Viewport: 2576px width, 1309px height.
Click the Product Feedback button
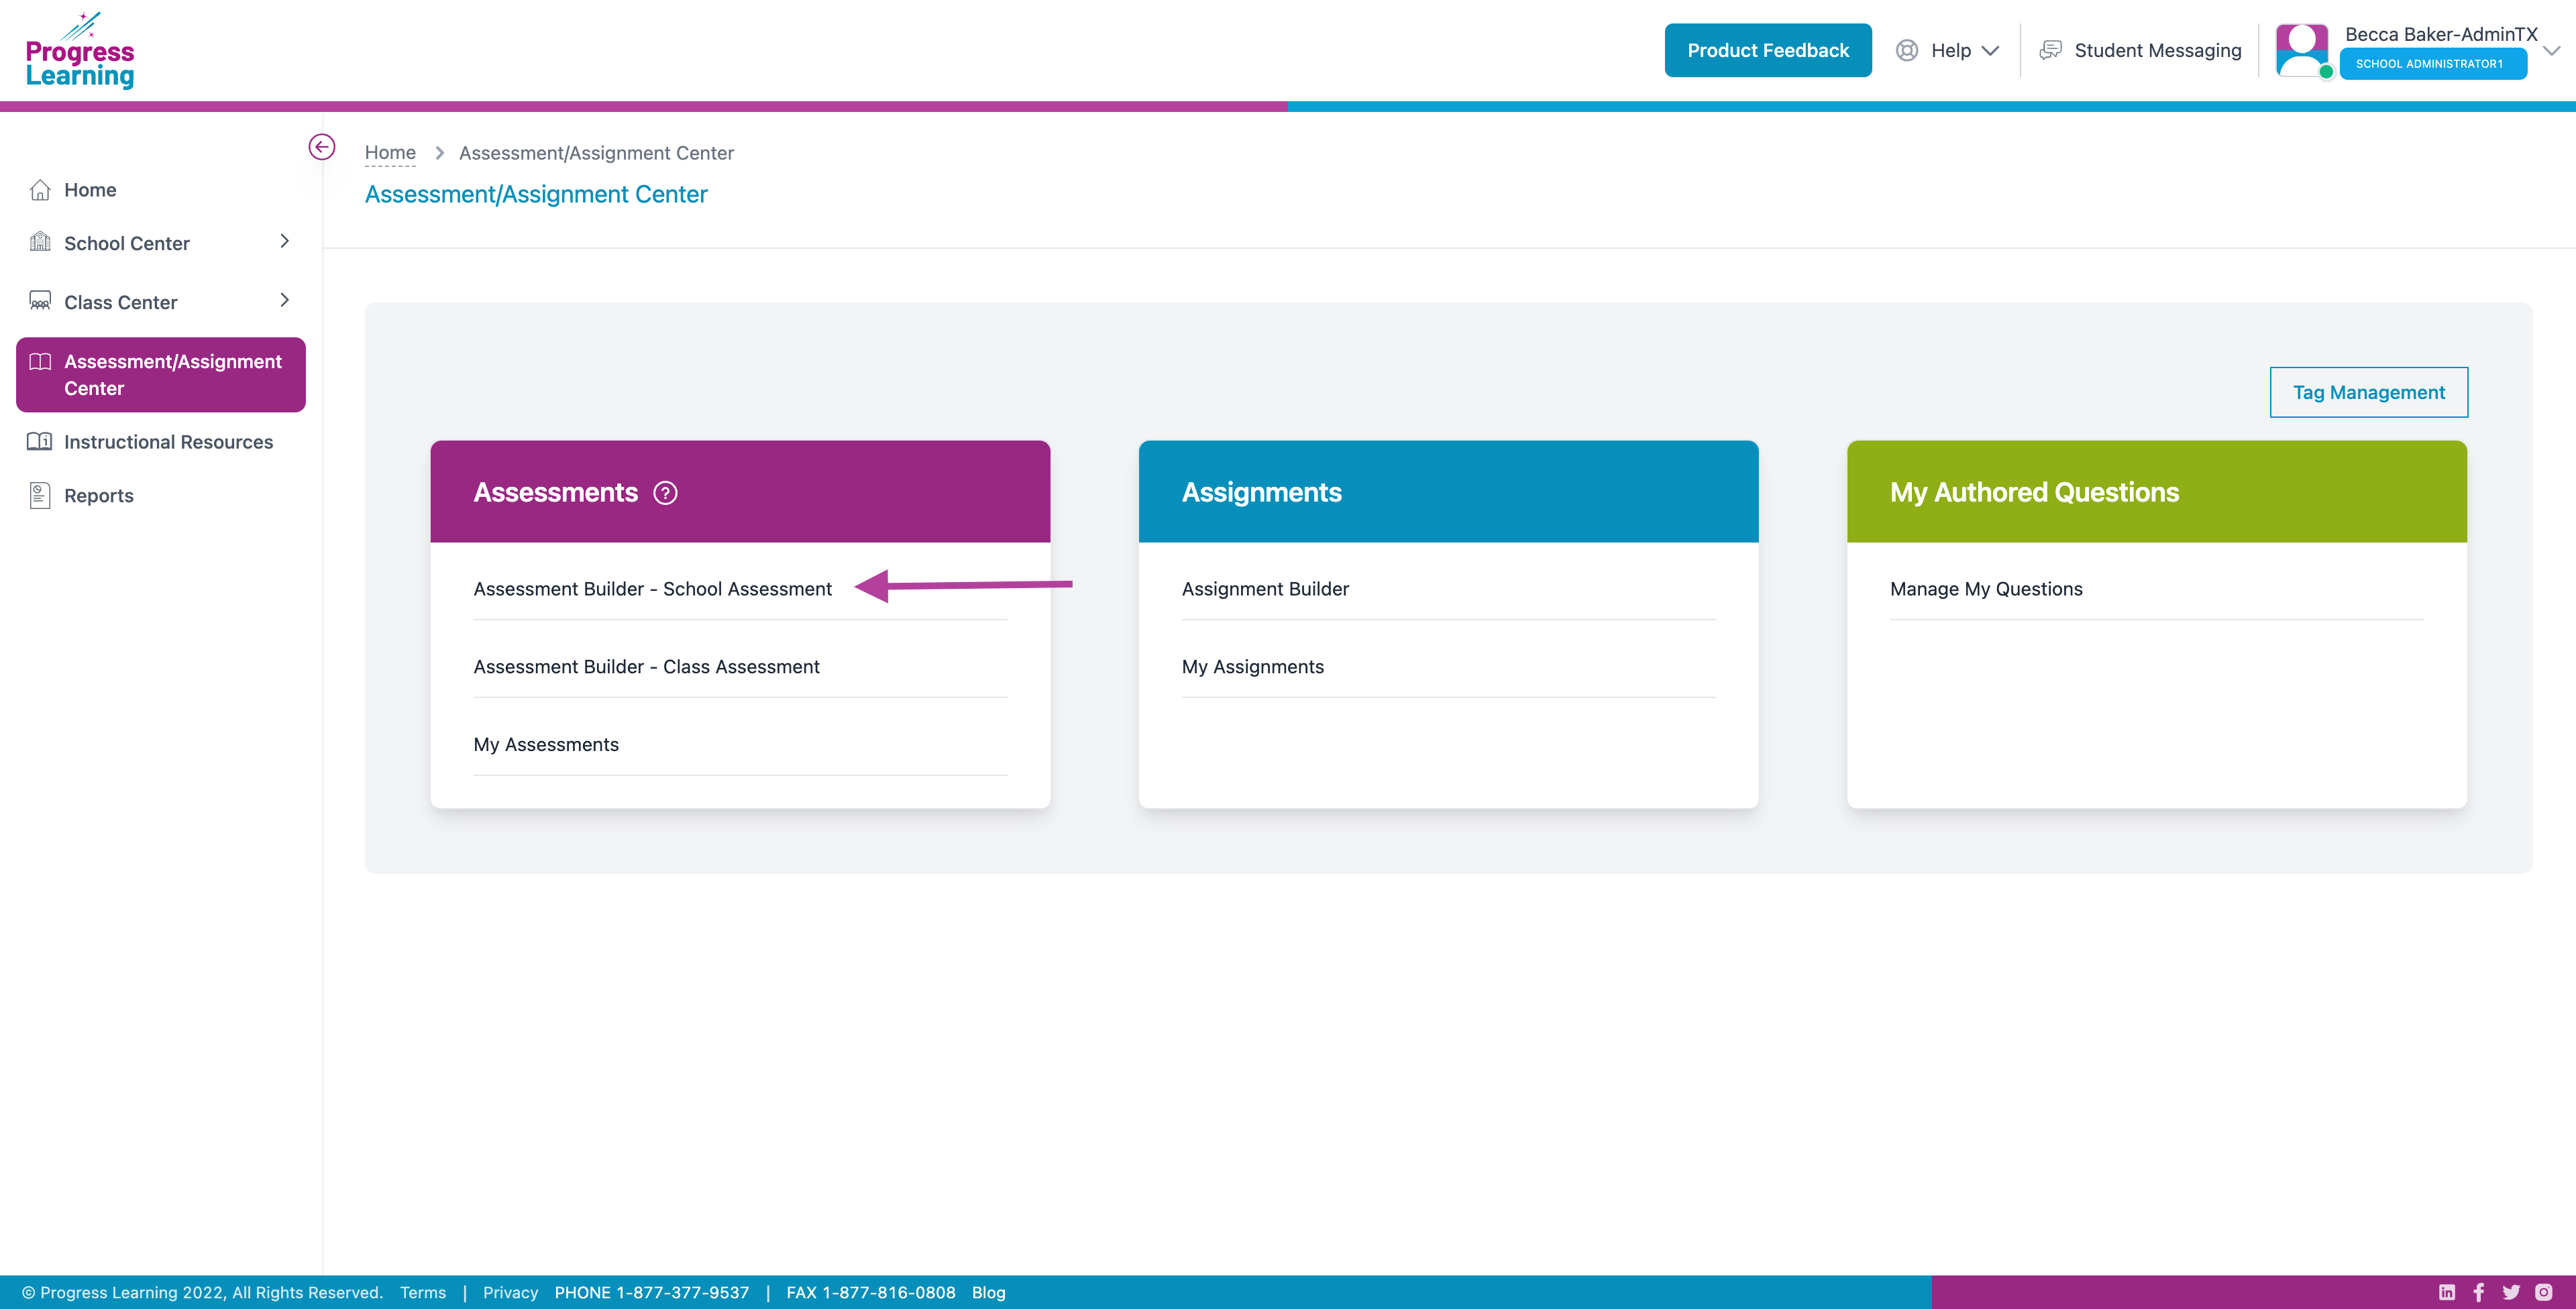(1768, 50)
